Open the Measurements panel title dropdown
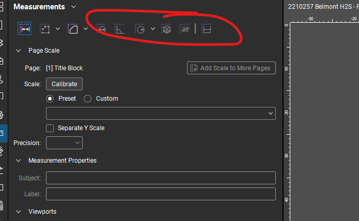 tap(73, 7)
